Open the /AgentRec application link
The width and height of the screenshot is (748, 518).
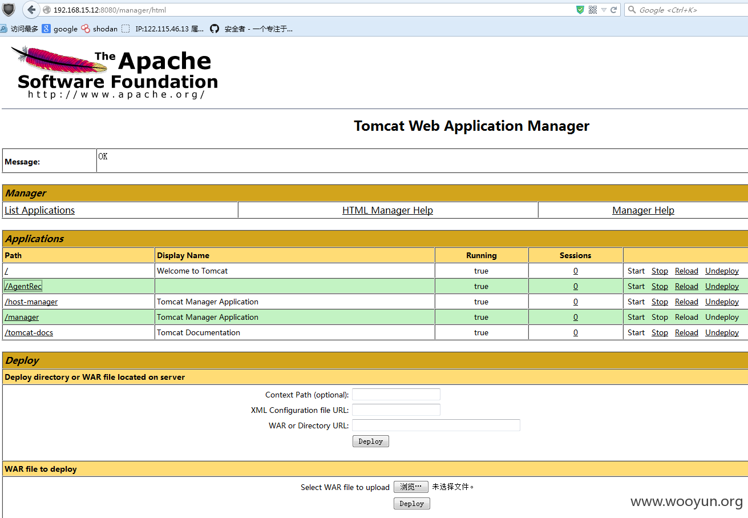(23, 286)
